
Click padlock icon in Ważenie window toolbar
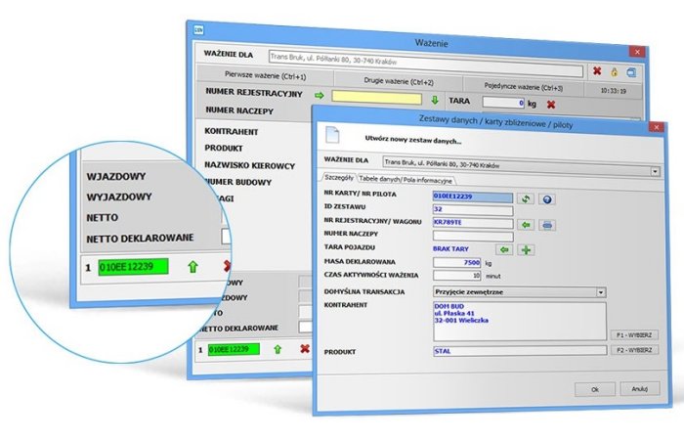(x=614, y=71)
